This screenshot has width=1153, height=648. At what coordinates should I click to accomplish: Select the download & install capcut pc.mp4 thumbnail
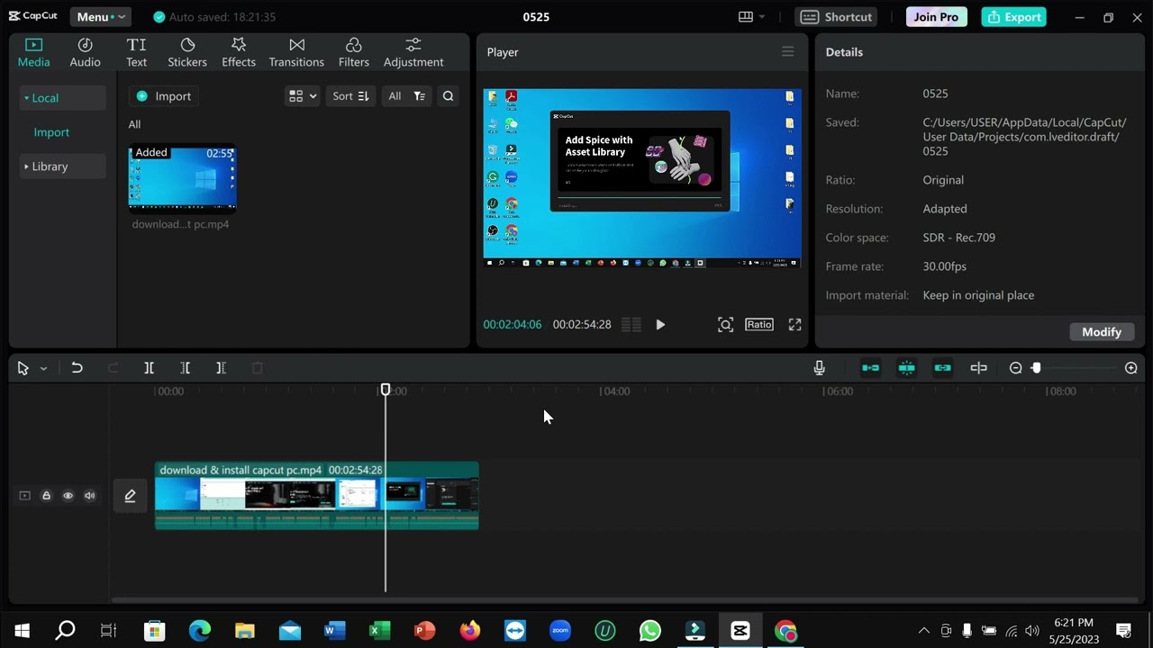pyautogui.click(x=183, y=177)
